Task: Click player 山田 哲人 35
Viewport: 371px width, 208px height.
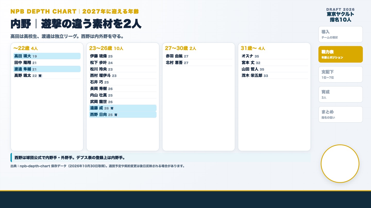Action: point(274,69)
